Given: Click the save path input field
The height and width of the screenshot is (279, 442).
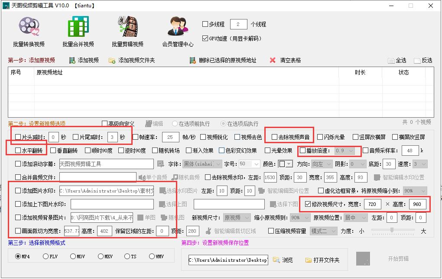Looking at the screenshot, I should tap(227, 260).
